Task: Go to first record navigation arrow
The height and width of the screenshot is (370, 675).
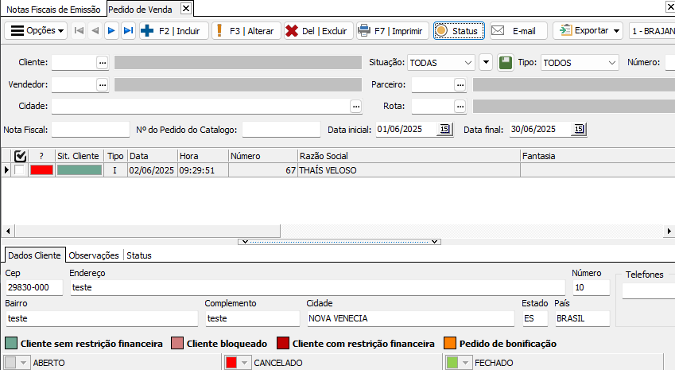Action: tap(79, 31)
